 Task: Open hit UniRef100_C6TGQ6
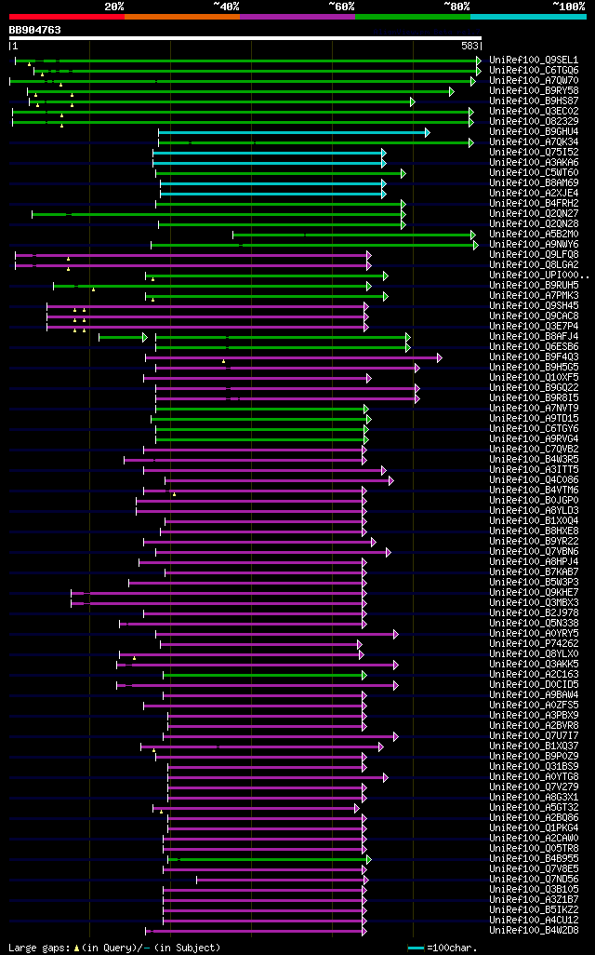534,71
